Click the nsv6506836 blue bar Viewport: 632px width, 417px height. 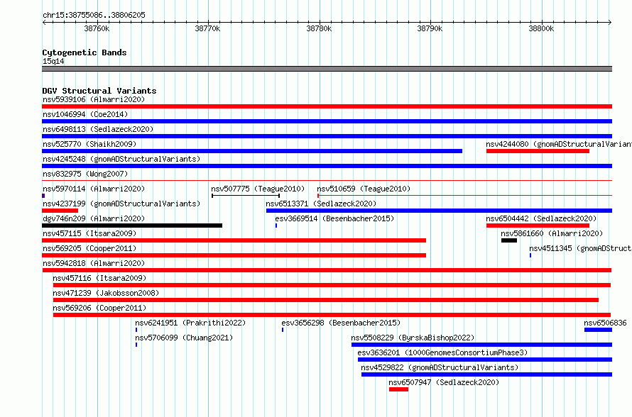(598, 330)
